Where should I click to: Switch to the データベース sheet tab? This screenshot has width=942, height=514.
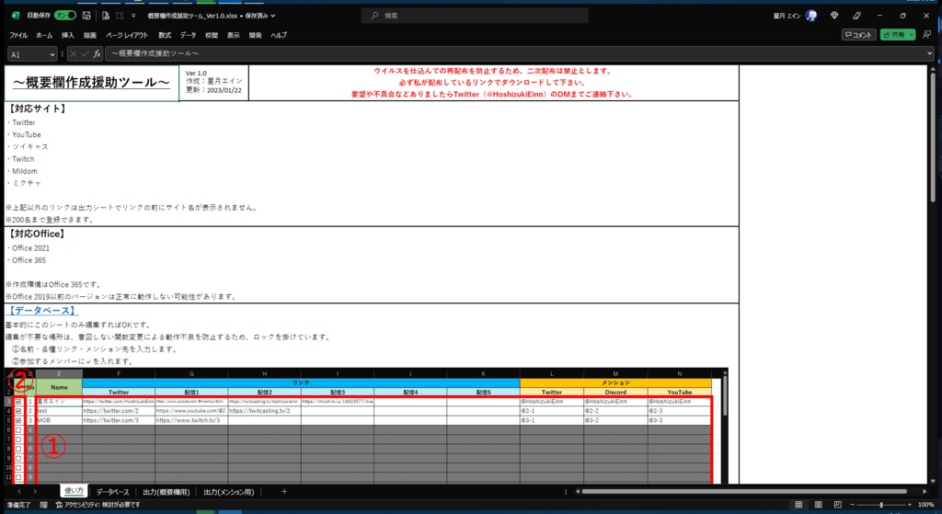coord(113,492)
